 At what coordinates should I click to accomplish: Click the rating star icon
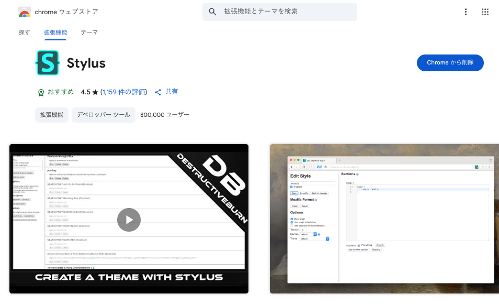(x=95, y=92)
